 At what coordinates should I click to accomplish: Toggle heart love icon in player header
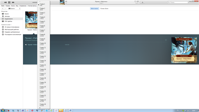click(x=135, y=2)
